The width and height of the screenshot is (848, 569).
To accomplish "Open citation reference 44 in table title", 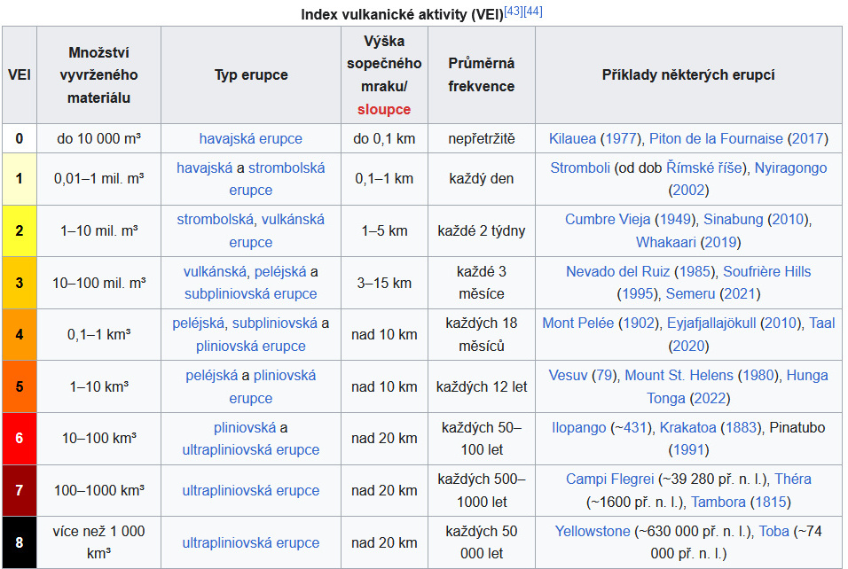I will coord(535,11).
